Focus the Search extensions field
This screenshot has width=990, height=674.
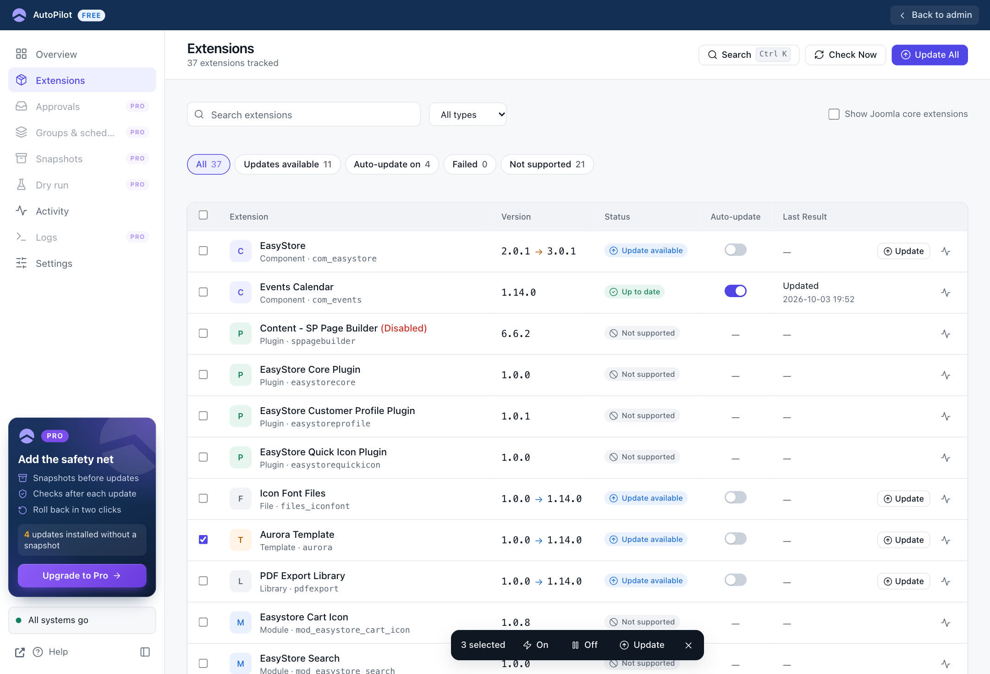coord(304,115)
